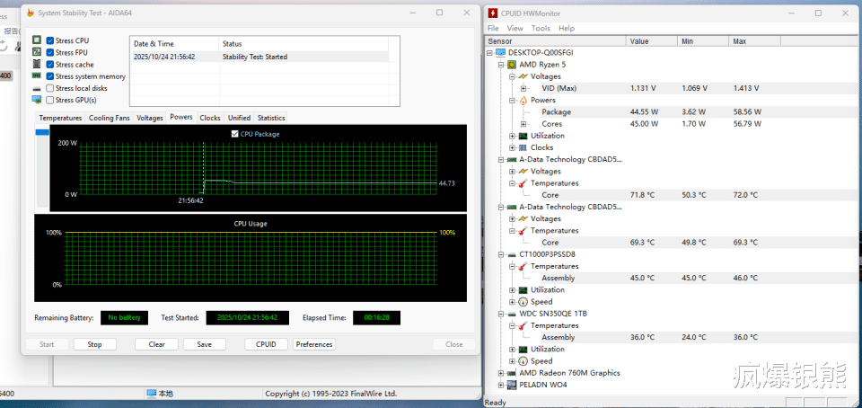
Task: Open the File menu in HWMonitor
Action: point(493,28)
